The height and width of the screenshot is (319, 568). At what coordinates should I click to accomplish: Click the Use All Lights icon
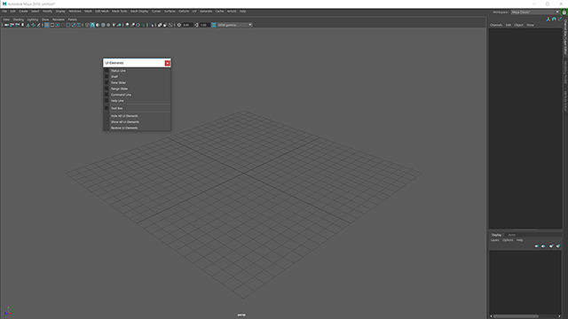114,25
